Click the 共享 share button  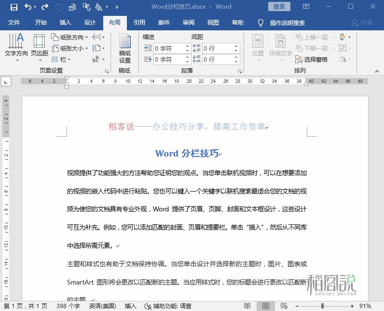point(362,23)
